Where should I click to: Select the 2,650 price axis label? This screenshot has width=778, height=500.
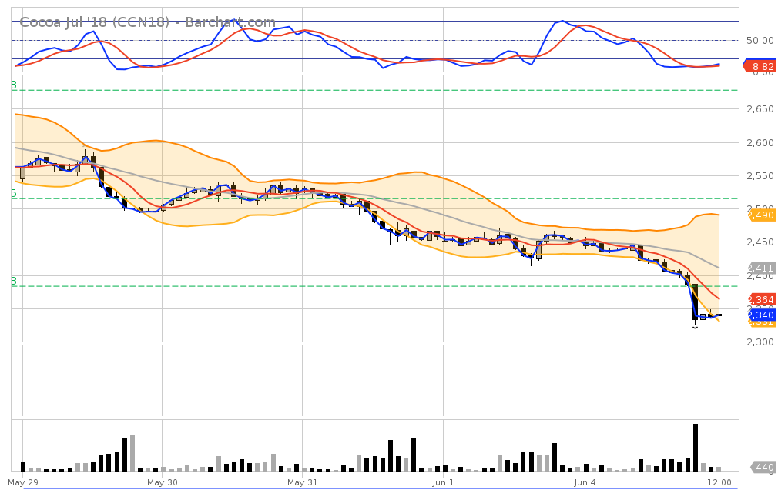pos(760,109)
